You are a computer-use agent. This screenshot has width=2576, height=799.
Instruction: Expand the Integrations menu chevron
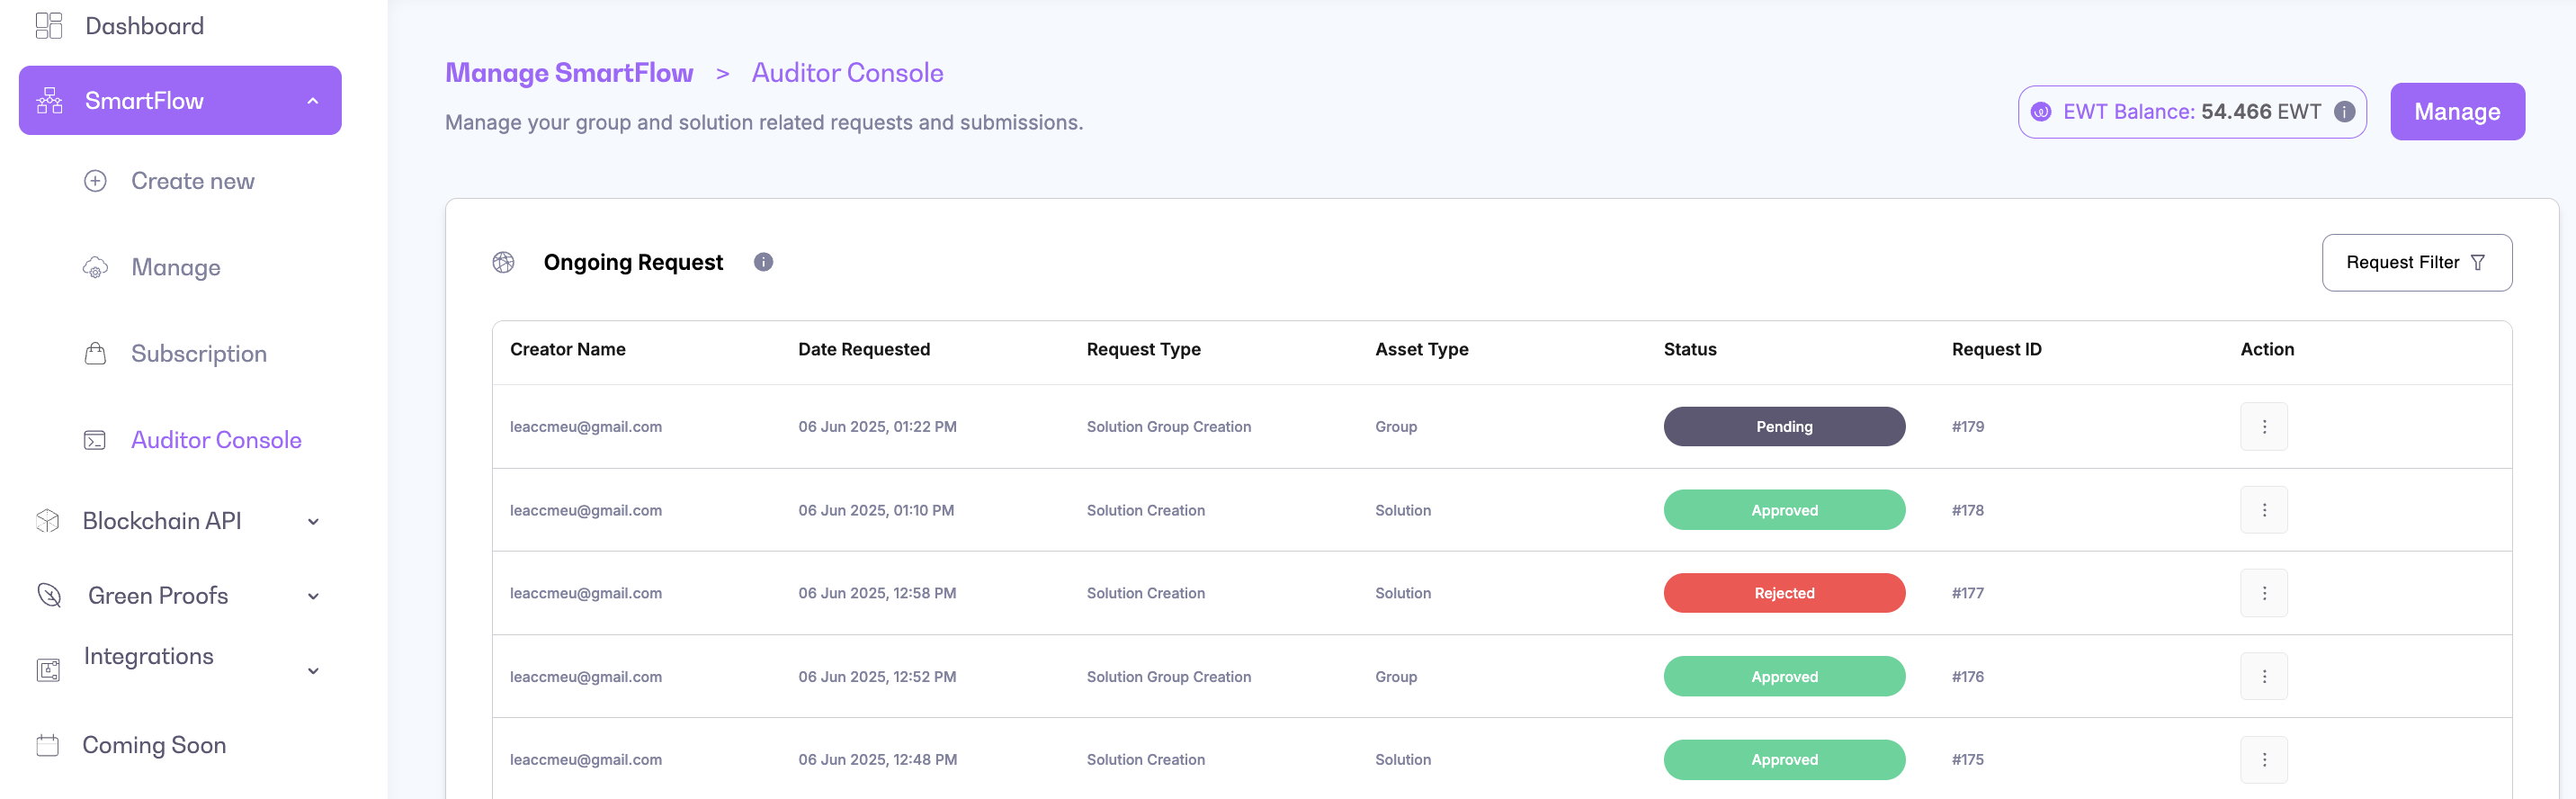coord(312,671)
